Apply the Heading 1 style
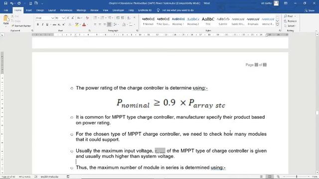319x179 pixels. 178,21
